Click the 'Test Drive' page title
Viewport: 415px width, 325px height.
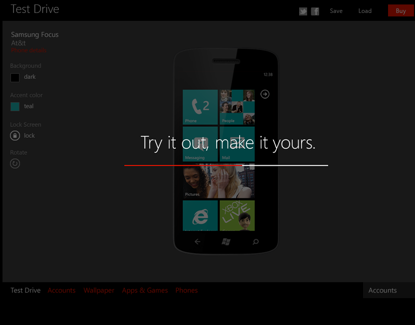(34, 9)
